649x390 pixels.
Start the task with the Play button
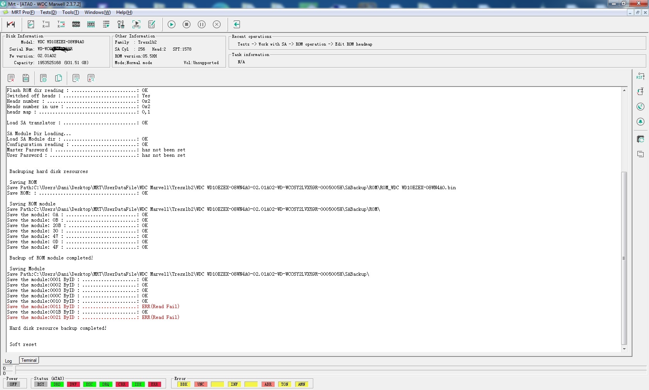coord(172,24)
